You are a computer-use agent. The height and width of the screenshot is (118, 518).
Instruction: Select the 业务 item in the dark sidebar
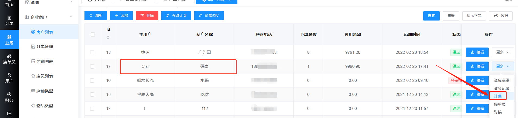click(x=9, y=40)
